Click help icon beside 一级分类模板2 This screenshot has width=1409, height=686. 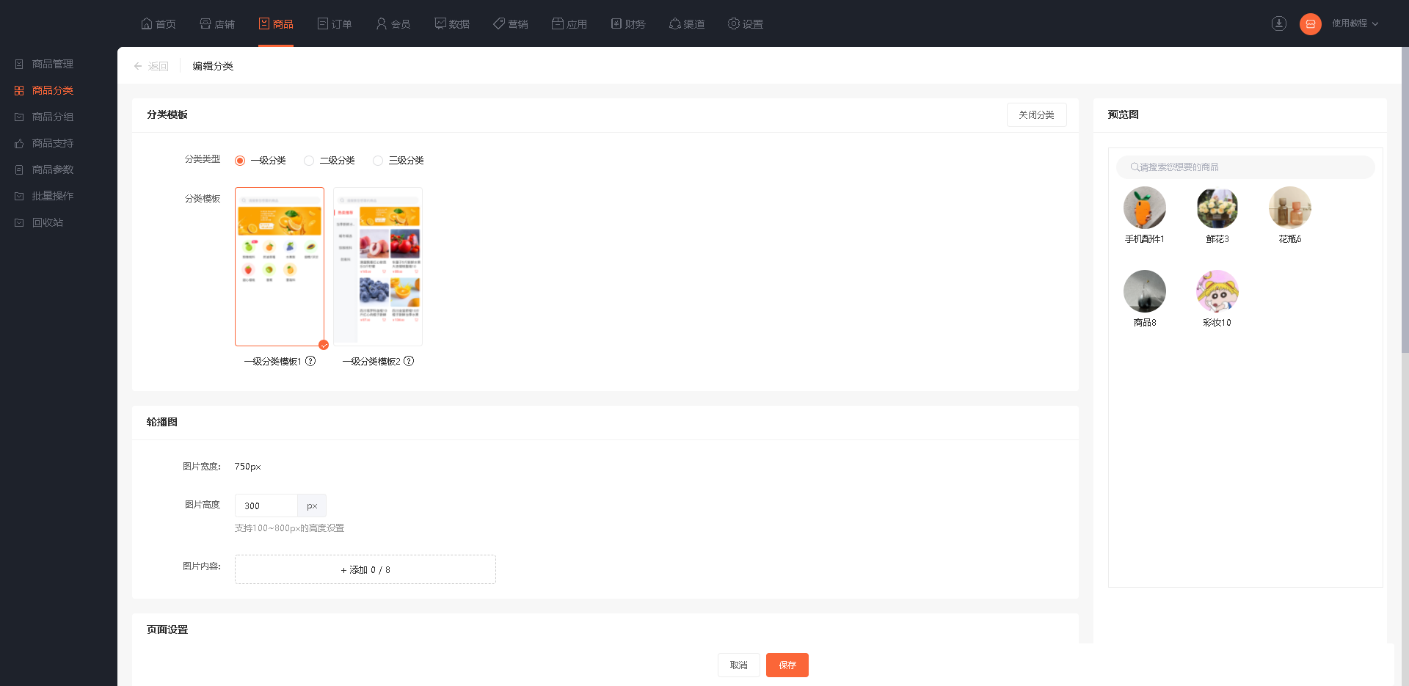[x=409, y=361]
